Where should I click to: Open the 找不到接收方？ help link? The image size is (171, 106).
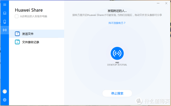click(117, 23)
